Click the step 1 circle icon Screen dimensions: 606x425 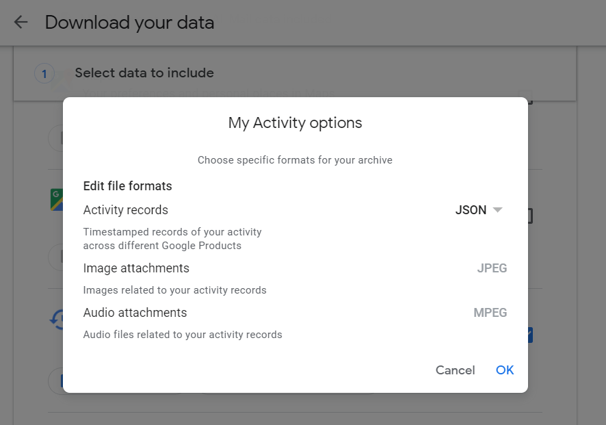pos(44,73)
